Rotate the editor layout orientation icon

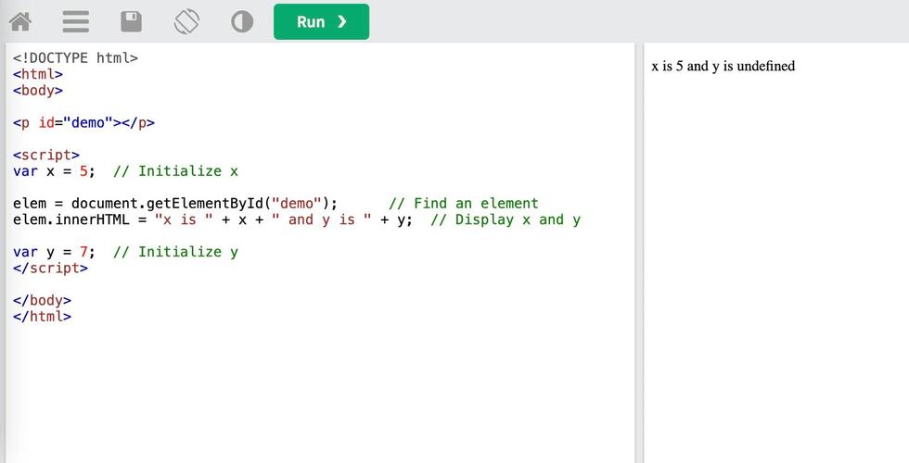click(x=186, y=22)
